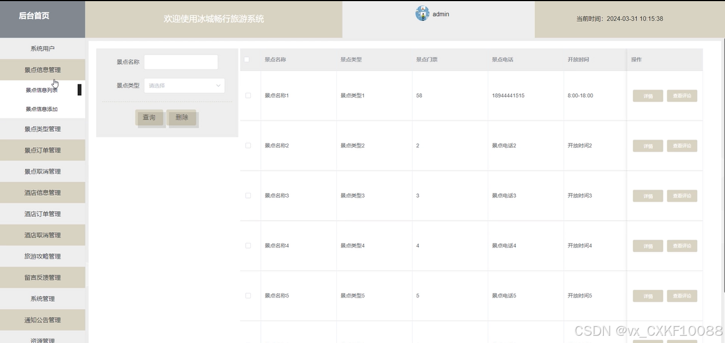
Task: Check the 景点名称2 row checkbox
Action: pos(248,146)
